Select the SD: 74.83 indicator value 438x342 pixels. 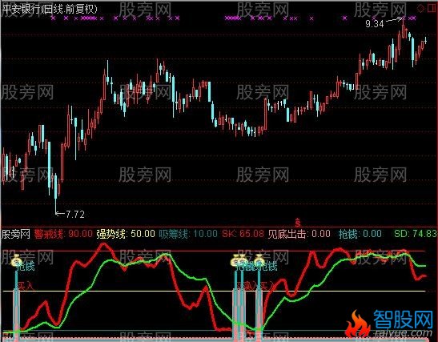[415, 234]
